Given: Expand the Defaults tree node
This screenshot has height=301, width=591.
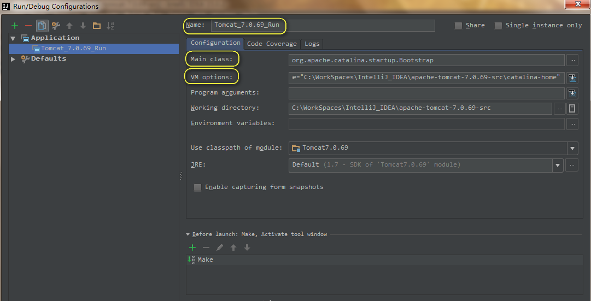Looking at the screenshot, I should tap(13, 59).
